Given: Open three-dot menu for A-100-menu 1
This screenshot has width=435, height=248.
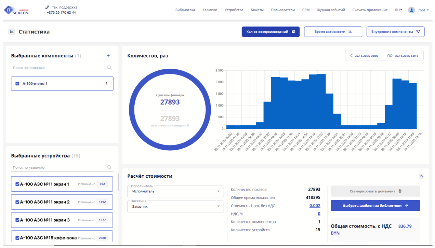Looking at the screenshot, I should [x=107, y=83].
